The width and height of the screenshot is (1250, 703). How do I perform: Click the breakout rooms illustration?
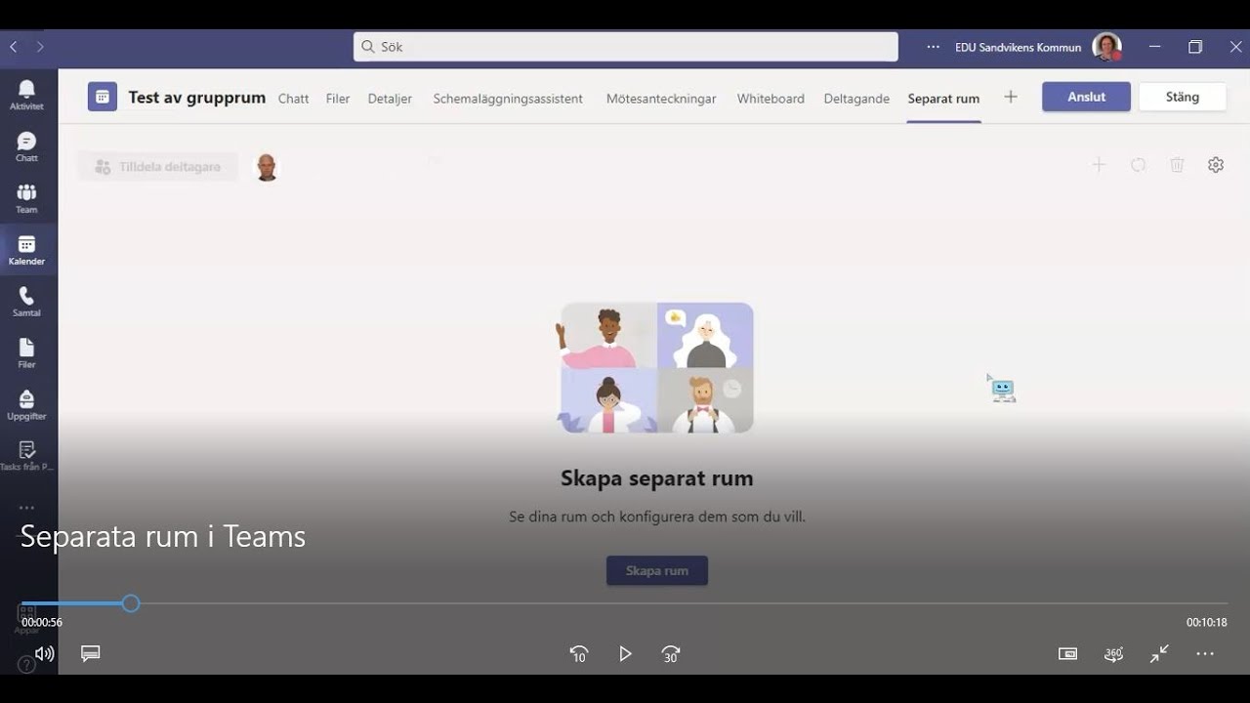[656, 368]
